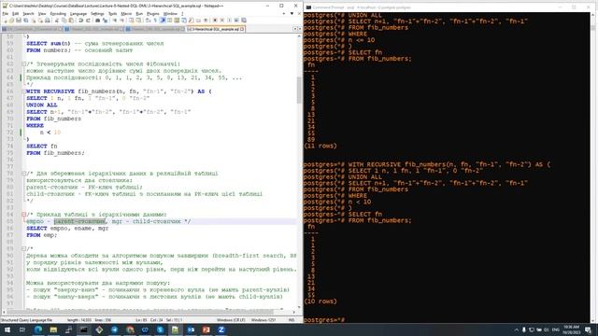Open Task View on the taskbar

[22, 329]
